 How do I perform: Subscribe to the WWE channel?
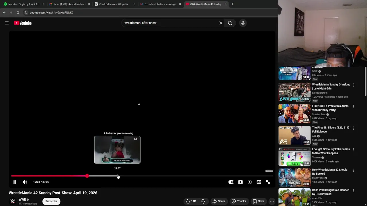(51, 201)
